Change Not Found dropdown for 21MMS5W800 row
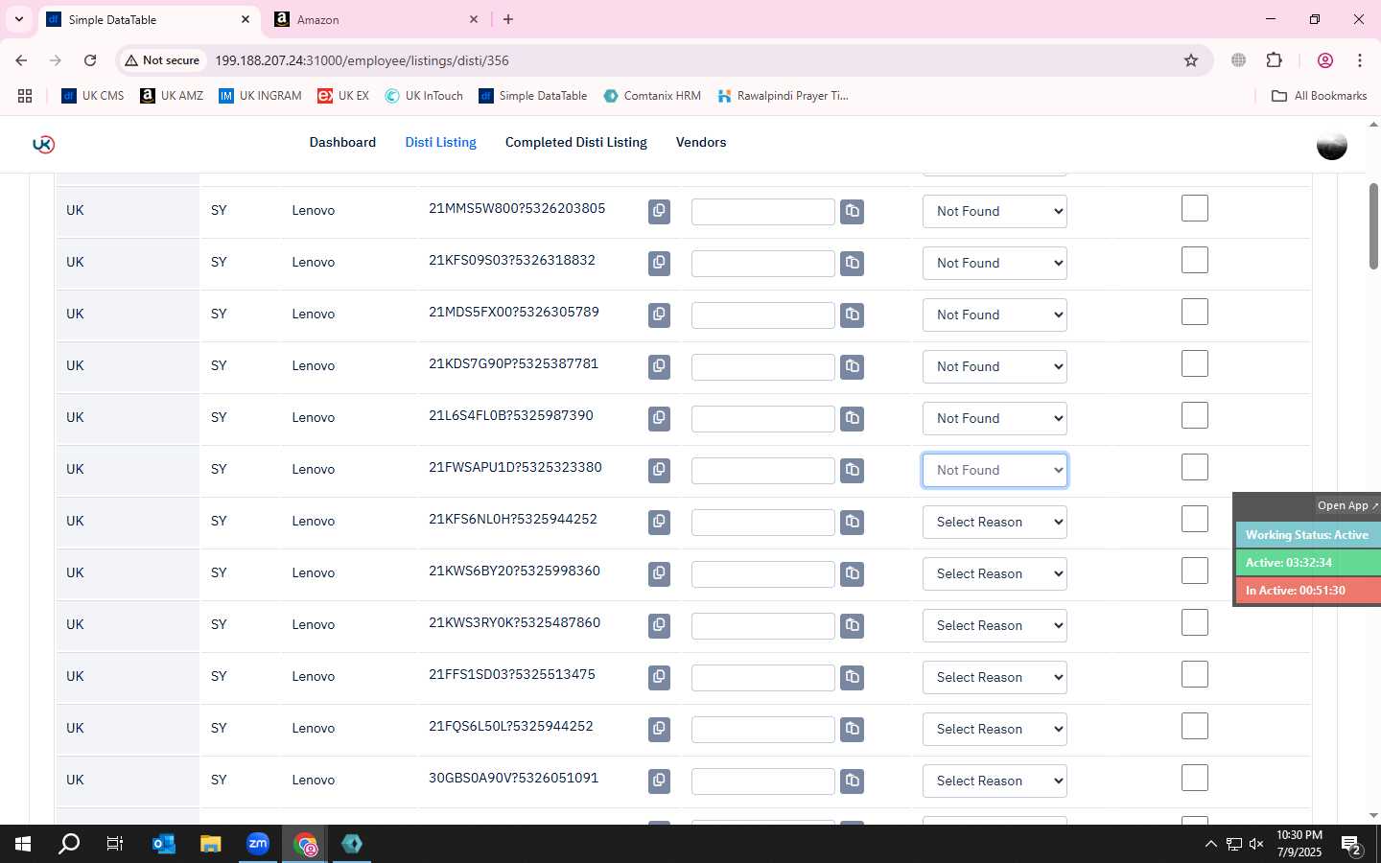The height and width of the screenshot is (863, 1381). (x=995, y=211)
